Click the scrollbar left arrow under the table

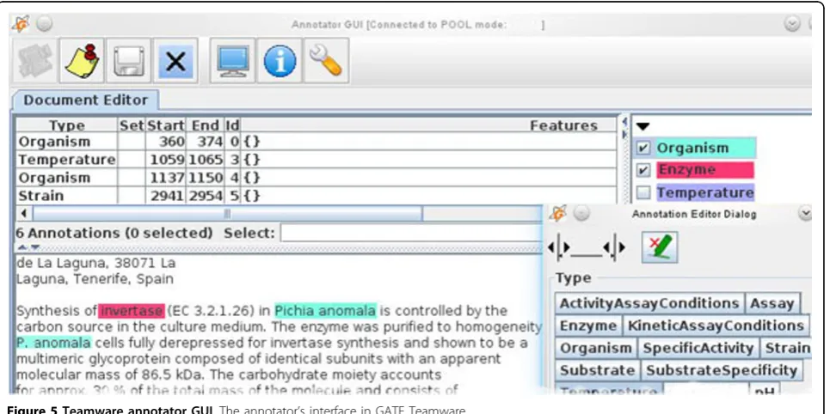pos(23,214)
